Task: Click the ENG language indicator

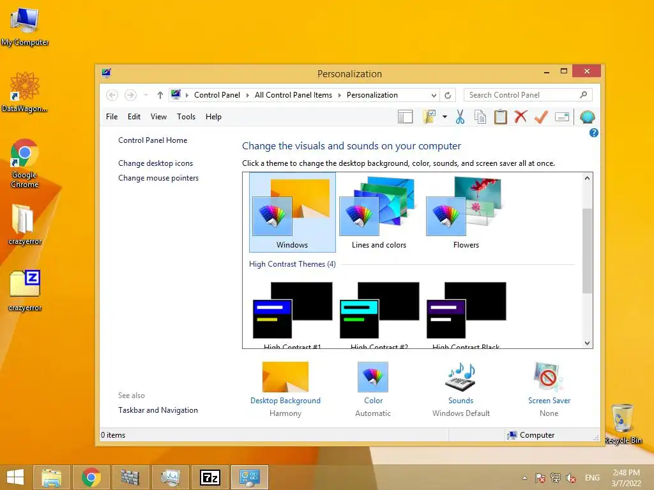Action: [x=592, y=477]
